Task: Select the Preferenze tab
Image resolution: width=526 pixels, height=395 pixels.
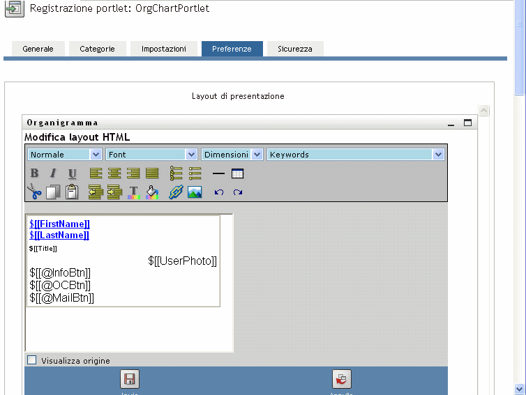Action: [232, 49]
